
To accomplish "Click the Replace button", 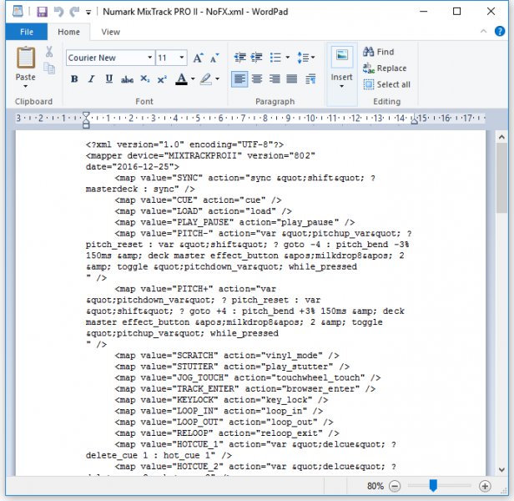I will coord(385,68).
